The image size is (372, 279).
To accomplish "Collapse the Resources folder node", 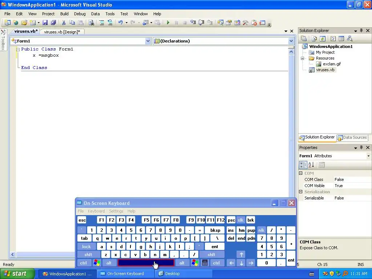I will tap(303, 58).
